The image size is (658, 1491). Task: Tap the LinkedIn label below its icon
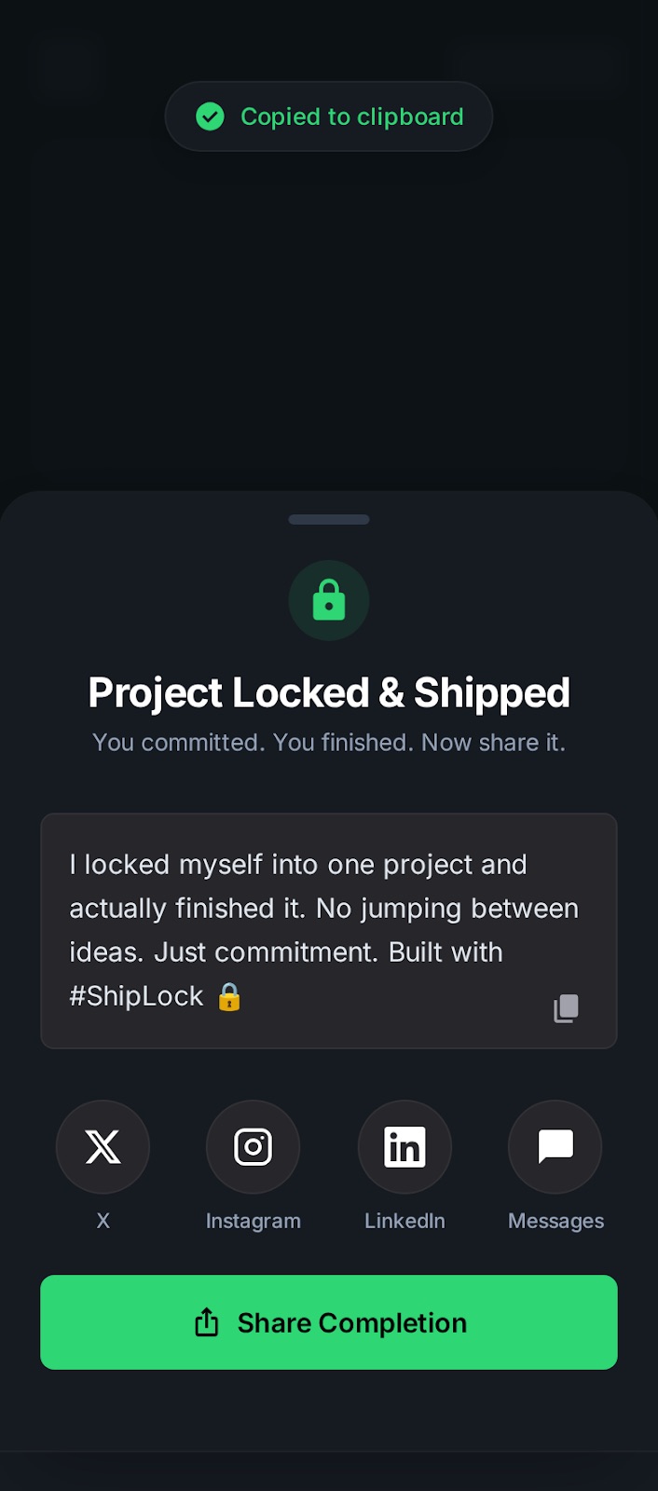click(404, 1221)
